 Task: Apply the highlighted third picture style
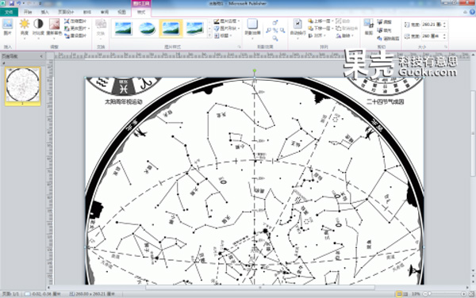(171, 29)
